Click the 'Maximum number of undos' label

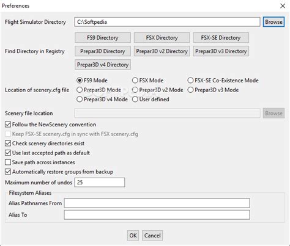[x=39, y=183]
